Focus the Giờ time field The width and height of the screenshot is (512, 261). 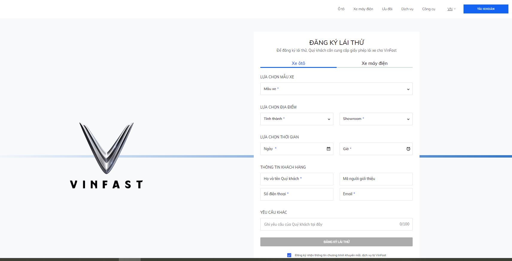click(376, 149)
